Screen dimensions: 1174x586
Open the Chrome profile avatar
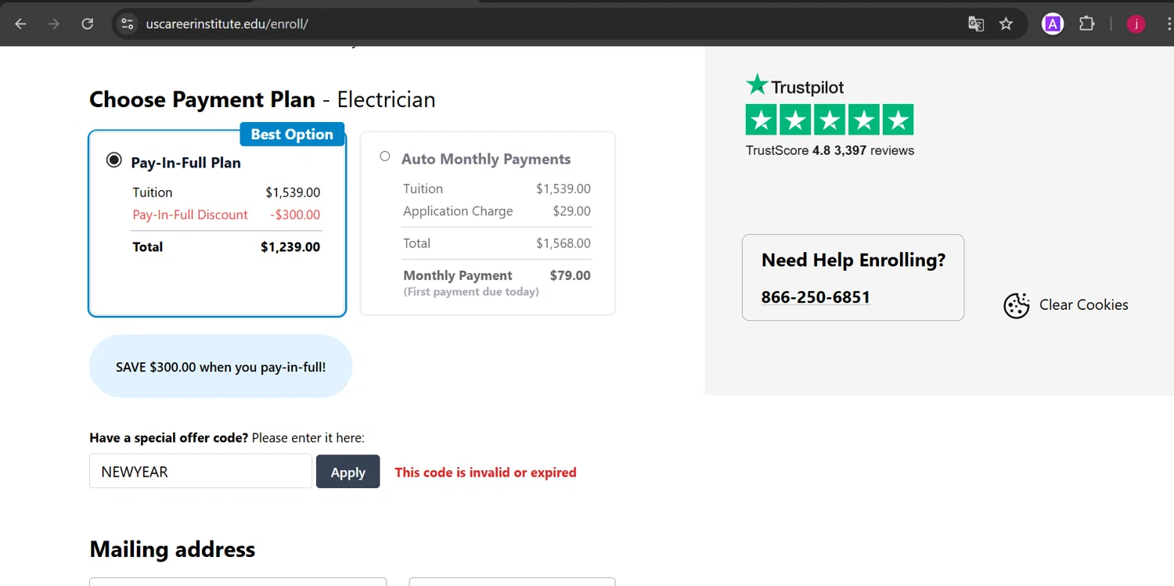(x=1136, y=24)
